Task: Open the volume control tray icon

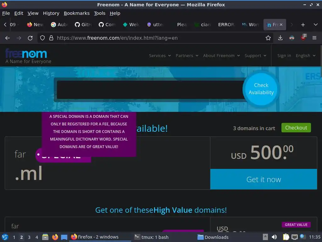Action: [x=274, y=237]
